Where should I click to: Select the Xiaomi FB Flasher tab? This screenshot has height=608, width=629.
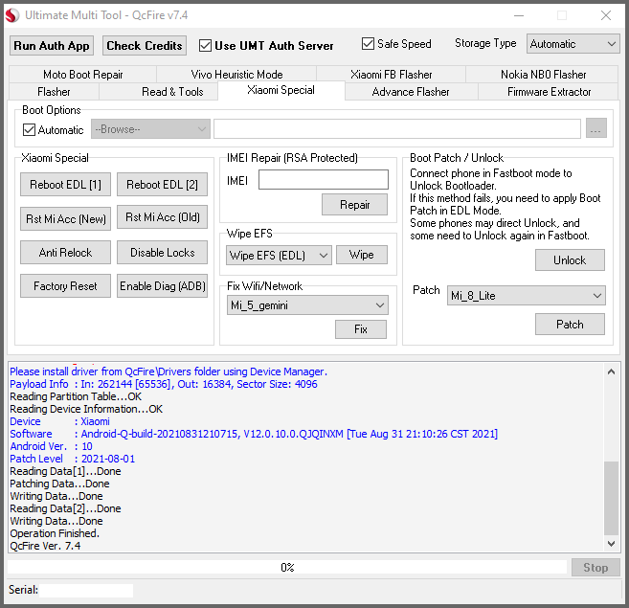tap(392, 75)
